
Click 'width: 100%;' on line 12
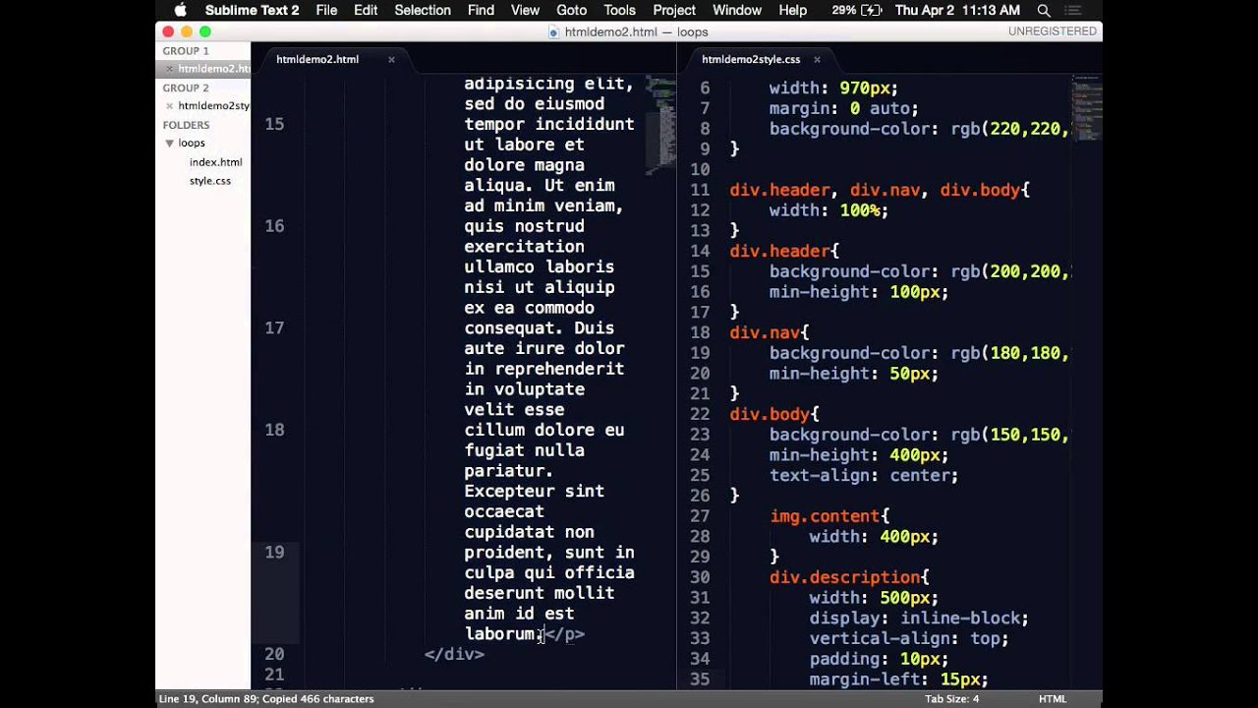coord(829,210)
